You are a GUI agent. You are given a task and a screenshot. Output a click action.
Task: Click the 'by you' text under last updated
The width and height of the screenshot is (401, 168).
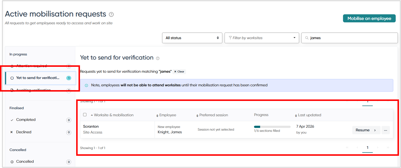(x=301, y=132)
